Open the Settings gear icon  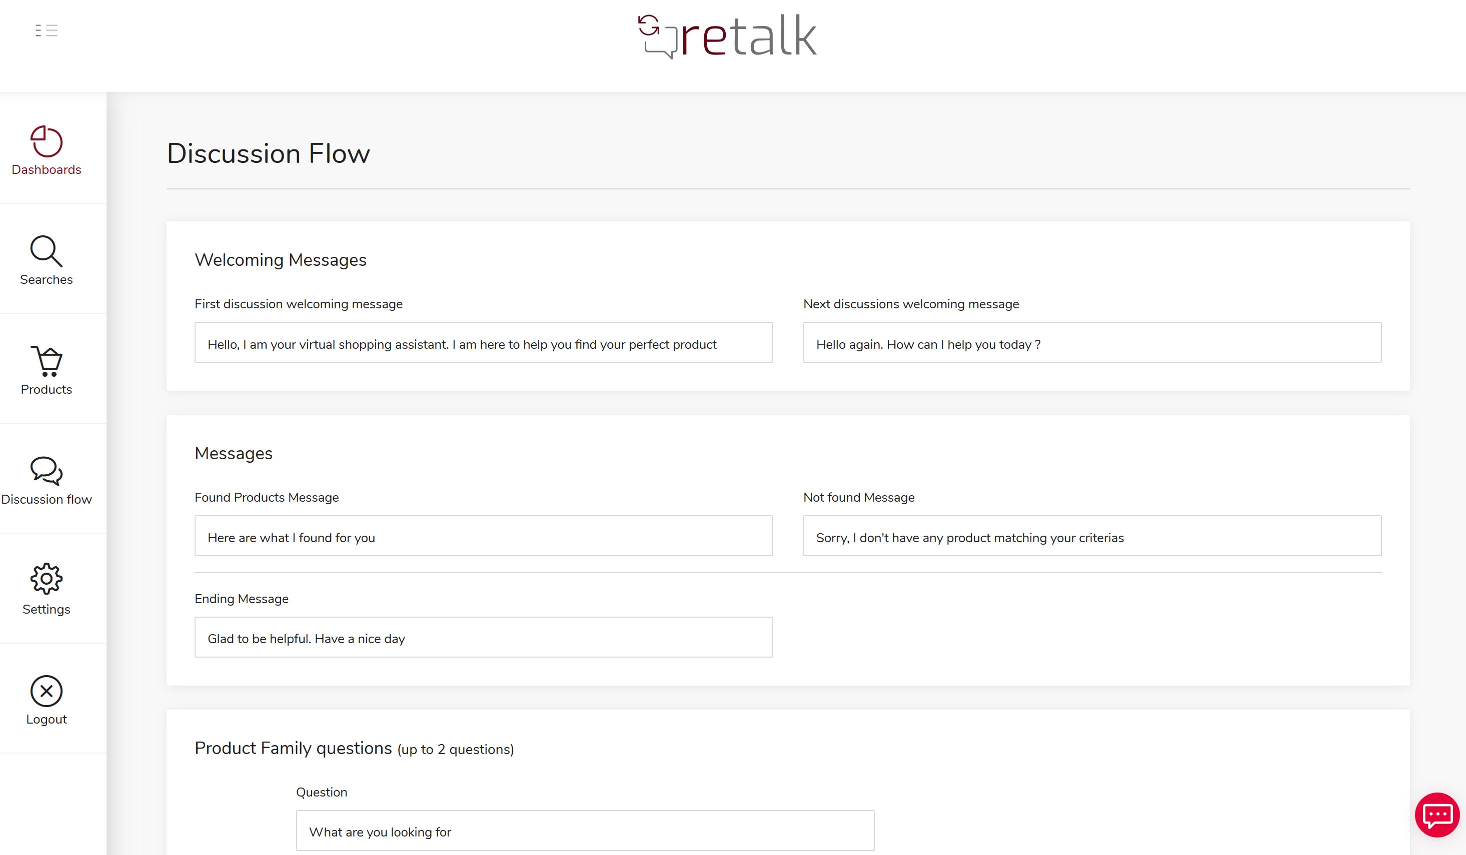[47, 579]
